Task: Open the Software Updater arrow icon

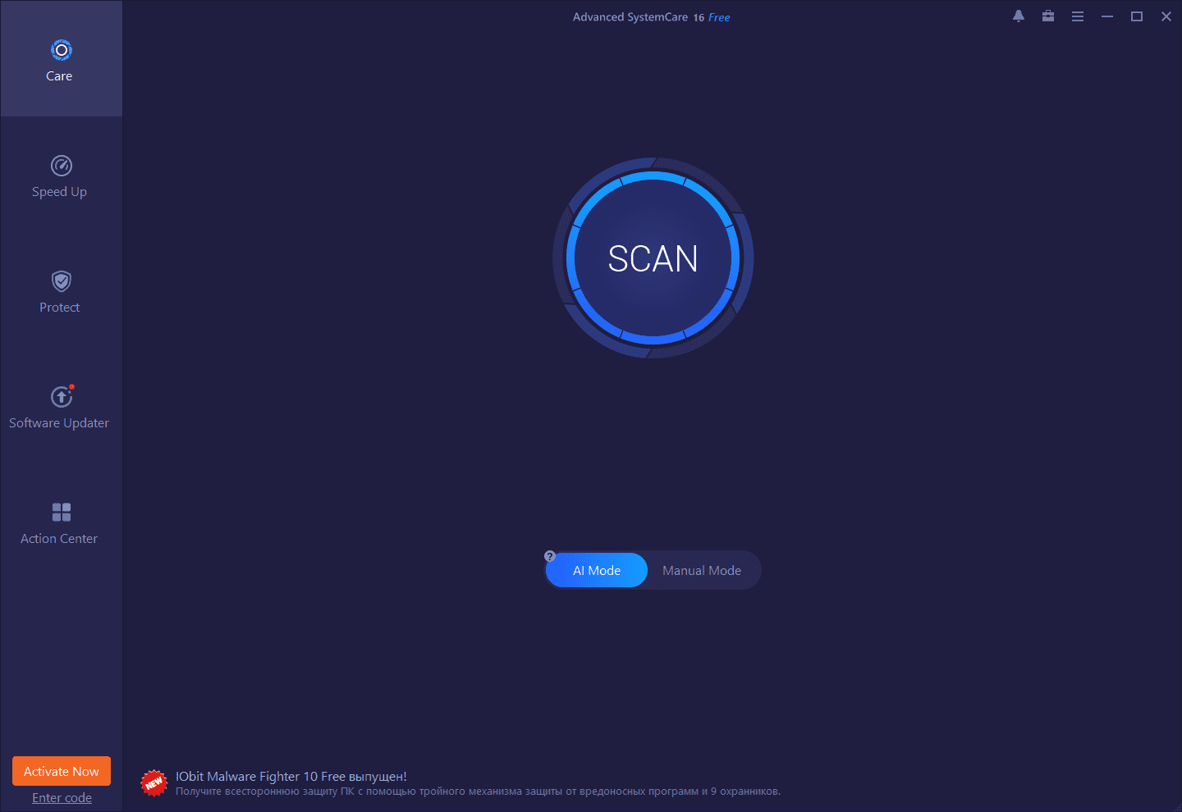Action: coord(62,396)
